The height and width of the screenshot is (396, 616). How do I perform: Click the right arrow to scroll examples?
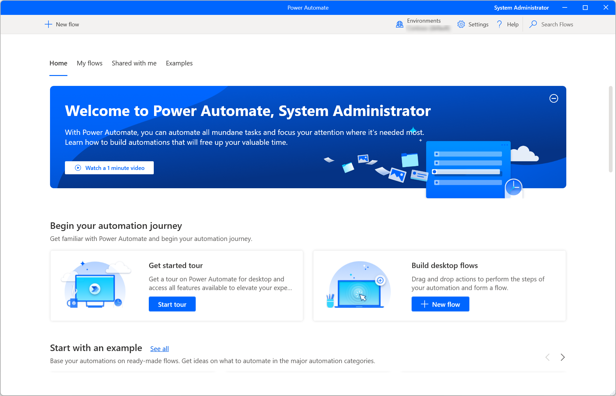pos(563,357)
